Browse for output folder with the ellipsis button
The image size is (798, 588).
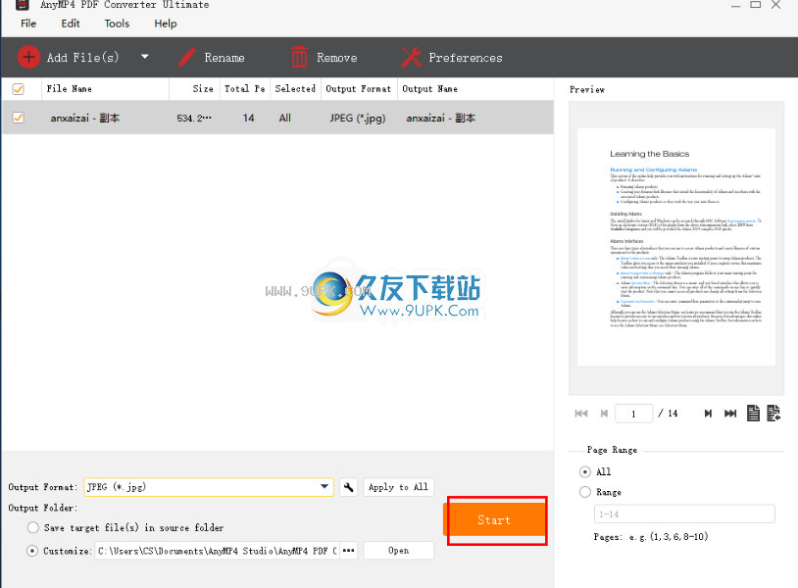click(349, 551)
